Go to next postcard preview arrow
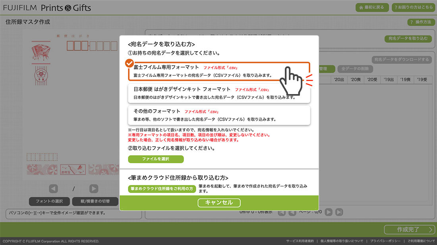Image resolution: width=437 pixels, height=245 pixels. point(94,189)
